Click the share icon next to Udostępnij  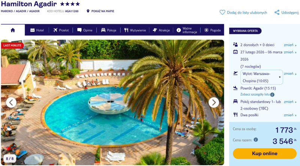tap(277, 12)
